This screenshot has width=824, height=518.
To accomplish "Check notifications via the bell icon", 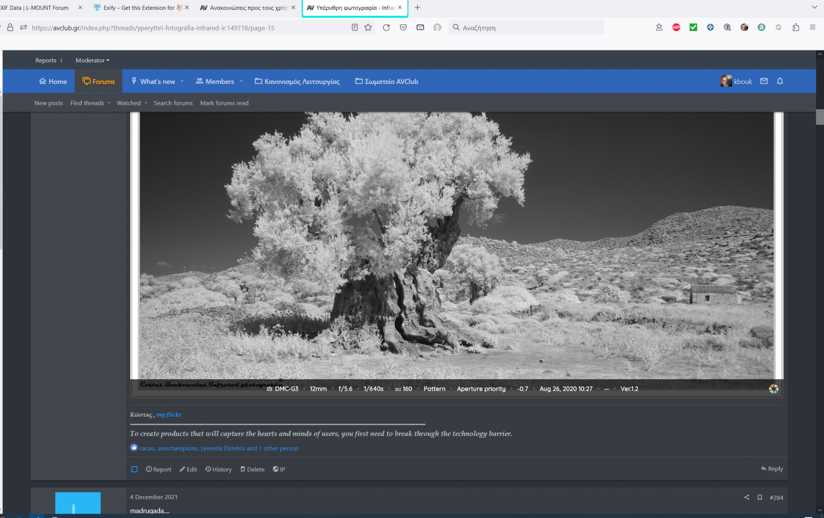I will (780, 81).
